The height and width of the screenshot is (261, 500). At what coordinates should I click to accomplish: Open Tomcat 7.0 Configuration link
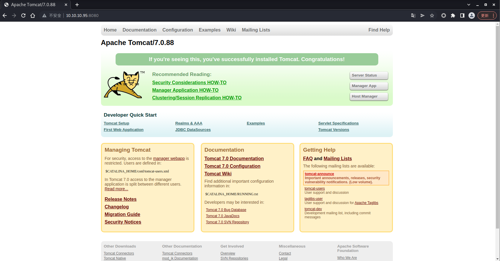(232, 166)
